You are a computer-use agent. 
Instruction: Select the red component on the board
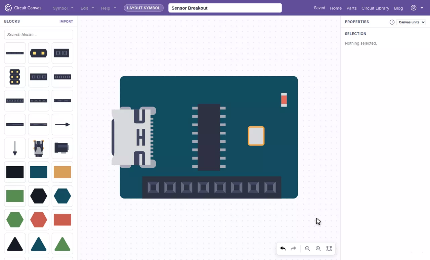(284, 100)
